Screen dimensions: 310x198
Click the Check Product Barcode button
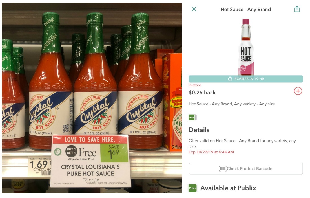point(245,169)
